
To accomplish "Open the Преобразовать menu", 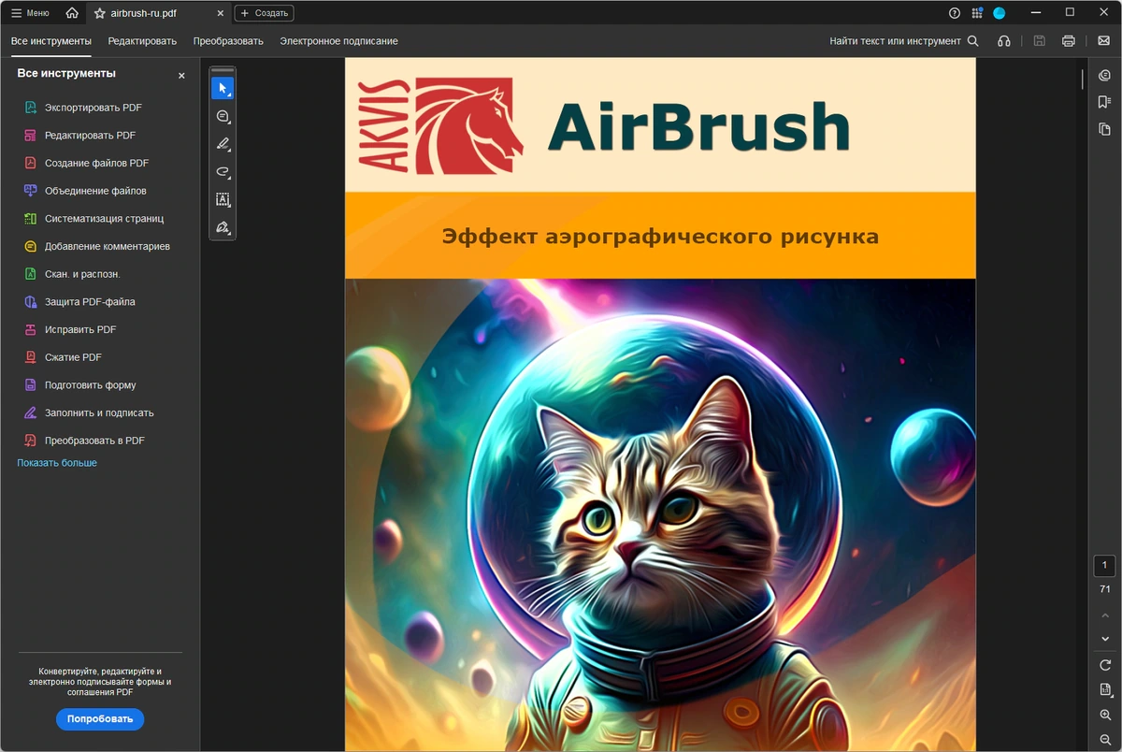I will 228,41.
